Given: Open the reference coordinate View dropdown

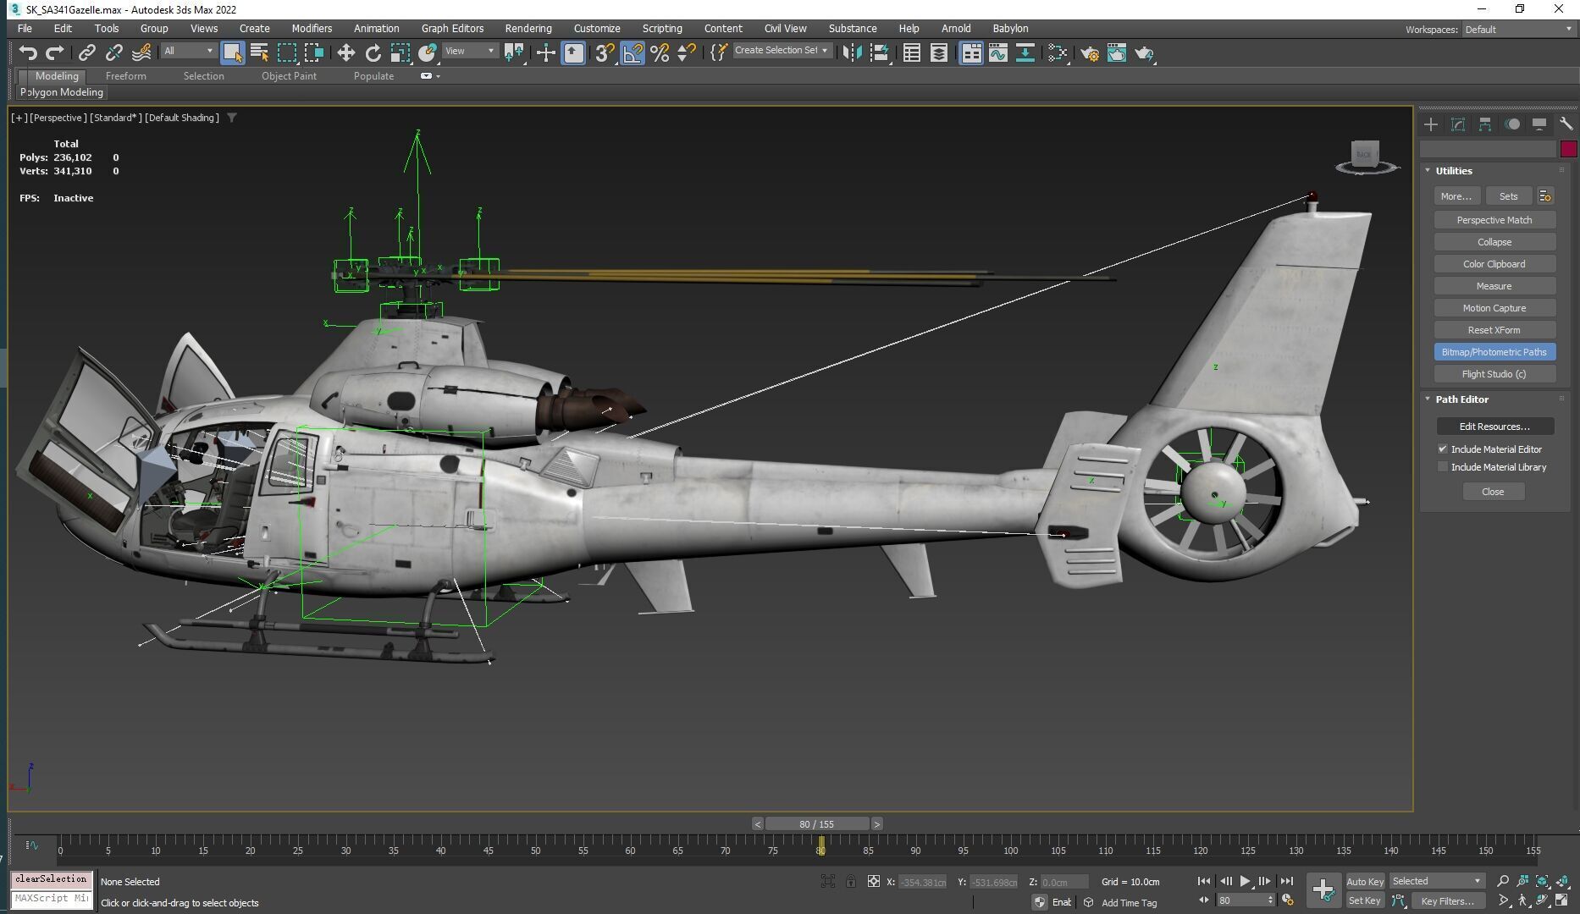Looking at the screenshot, I should pos(470,51).
